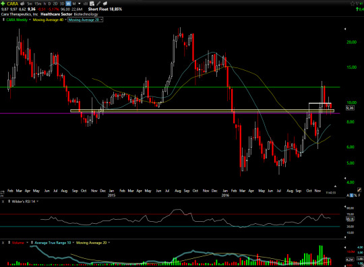Viewport: 364px width, 267px height.
Task: Switch to 5m timeframe
Action: (30, 4)
